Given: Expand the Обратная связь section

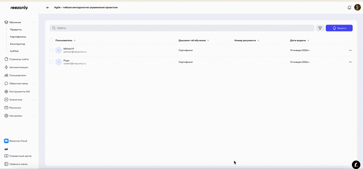Looking at the screenshot, I should 34,84.
